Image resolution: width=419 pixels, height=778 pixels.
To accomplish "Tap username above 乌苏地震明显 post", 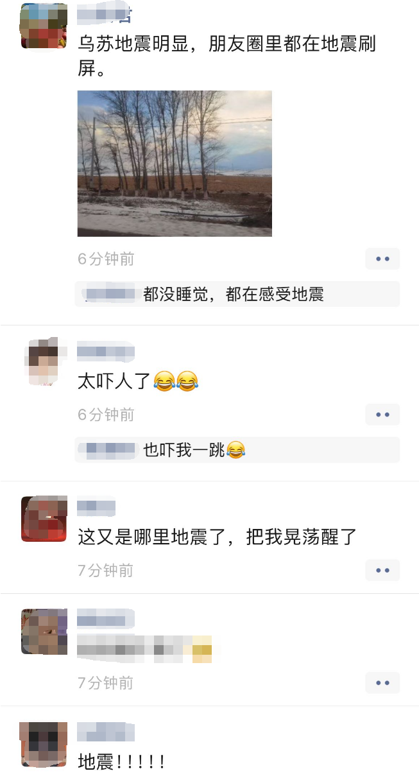I will (x=106, y=13).
